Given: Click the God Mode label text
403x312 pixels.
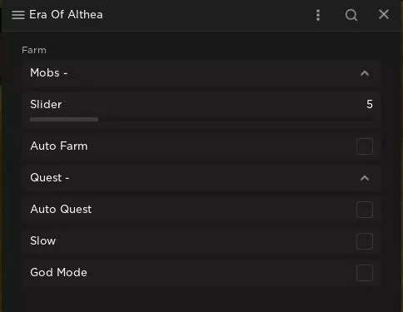Looking at the screenshot, I should tap(58, 272).
